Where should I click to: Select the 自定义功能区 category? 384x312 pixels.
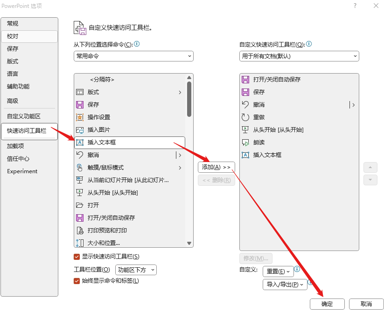(x=29, y=116)
